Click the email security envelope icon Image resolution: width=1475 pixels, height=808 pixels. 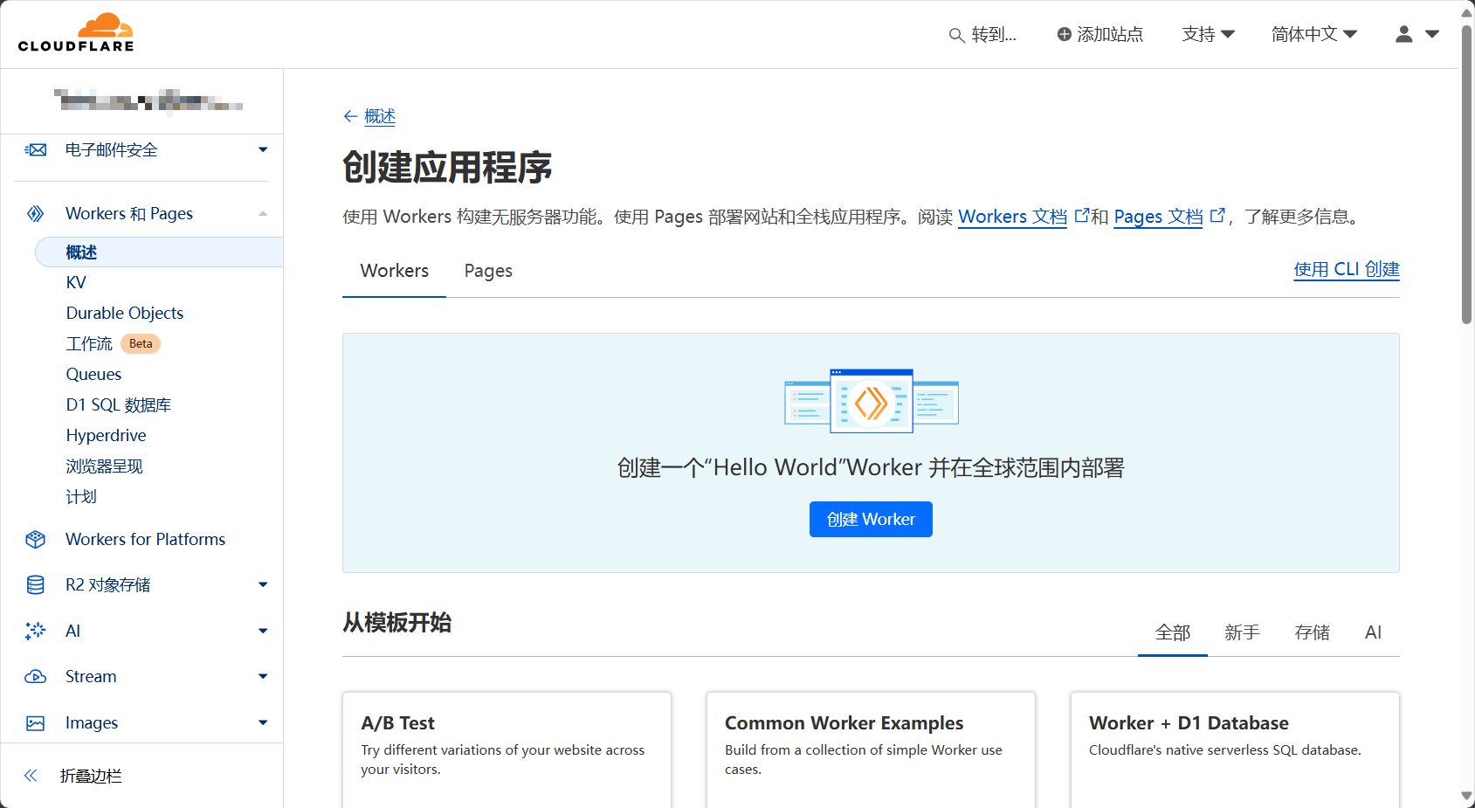pos(36,150)
